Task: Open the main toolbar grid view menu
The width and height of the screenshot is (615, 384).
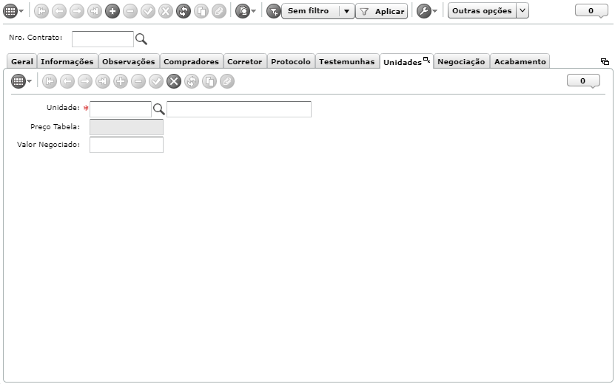Action: pyautogui.click(x=13, y=11)
